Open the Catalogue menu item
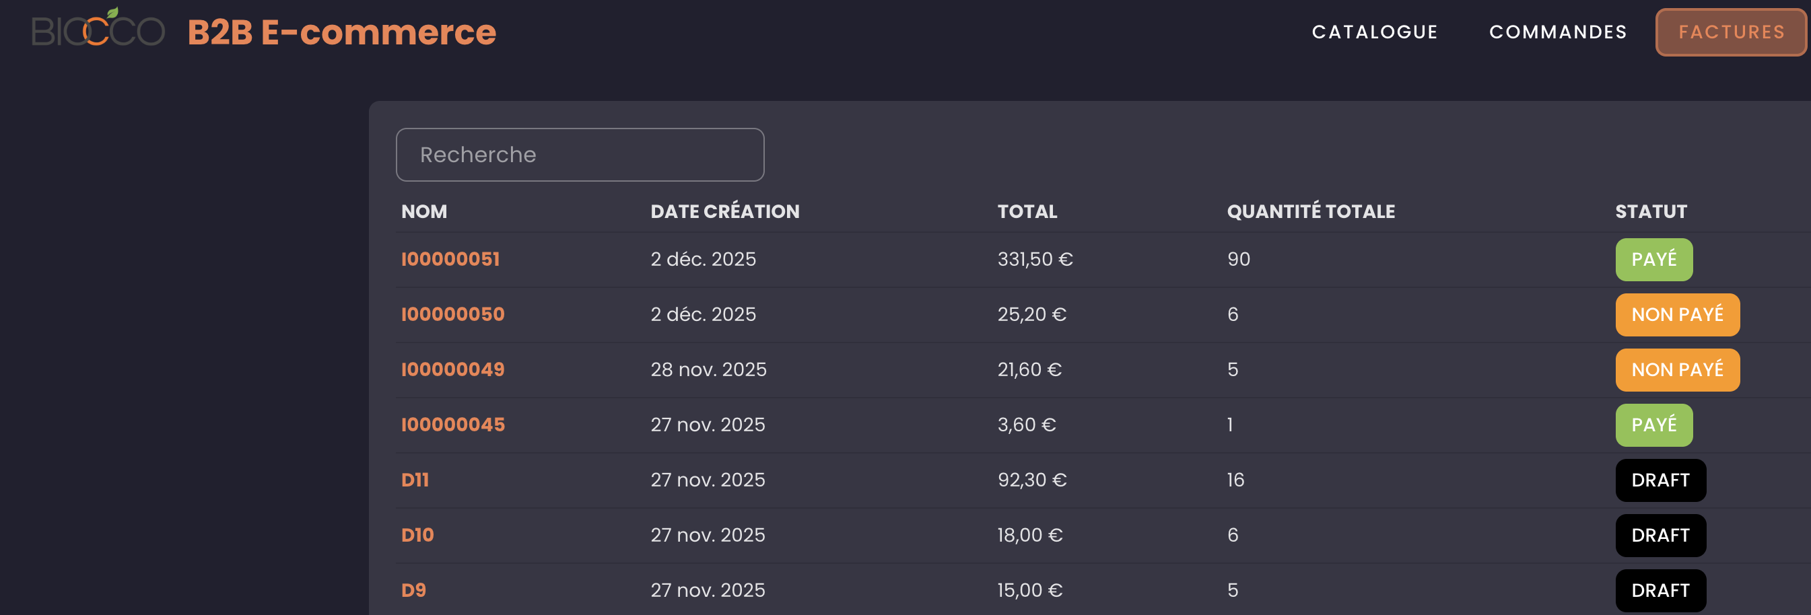 (x=1375, y=32)
